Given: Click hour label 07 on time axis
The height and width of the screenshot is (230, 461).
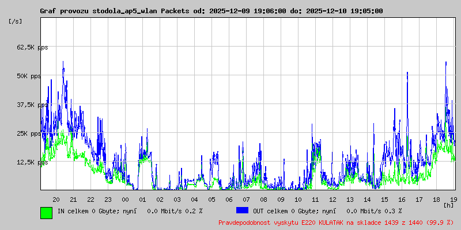Looking at the screenshot, I should (x=246, y=200).
